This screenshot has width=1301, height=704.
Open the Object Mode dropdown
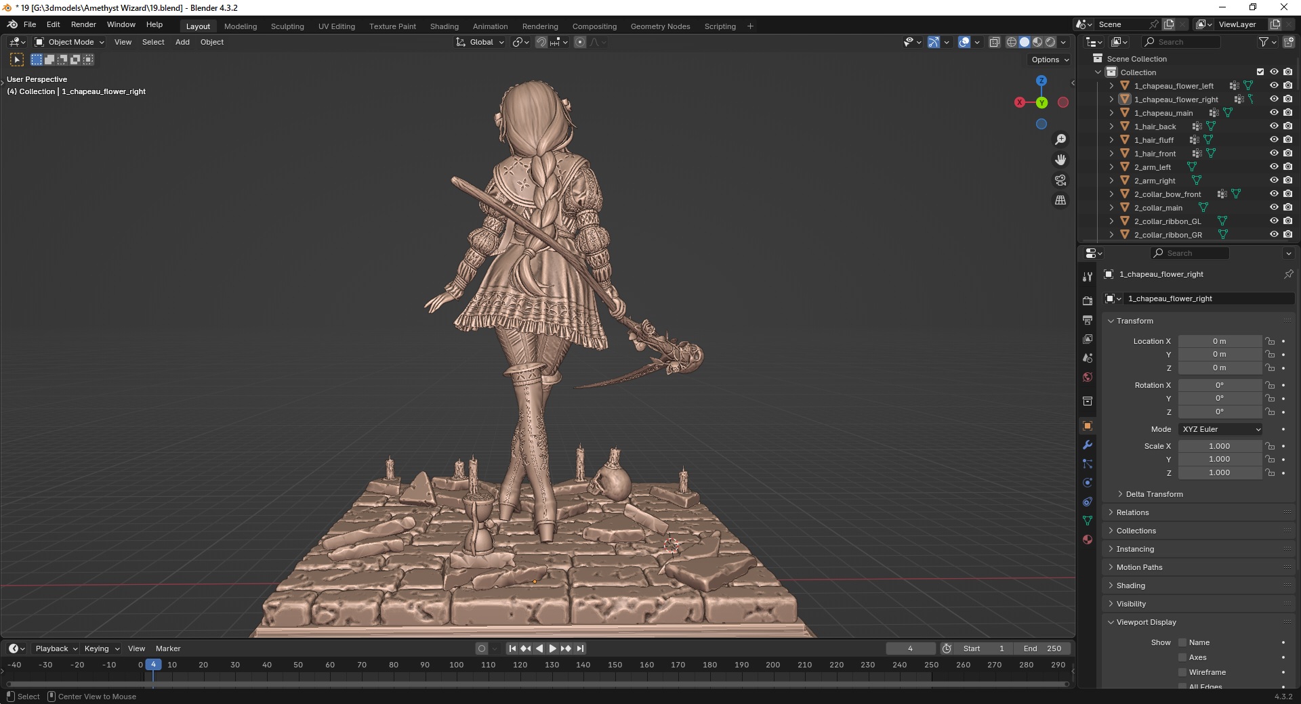70,42
